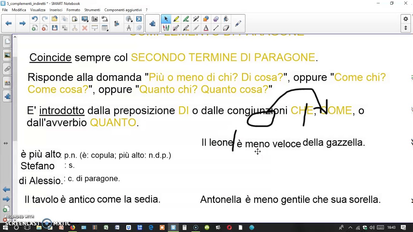This screenshot has width=413, height=232.
Task: Open toolbar customization gear
Action: pyautogui.click(x=406, y=19)
